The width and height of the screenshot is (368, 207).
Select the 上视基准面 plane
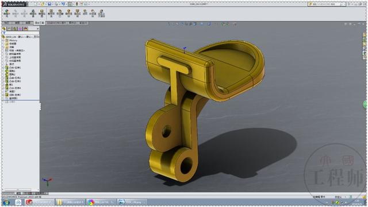coord(15,57)
